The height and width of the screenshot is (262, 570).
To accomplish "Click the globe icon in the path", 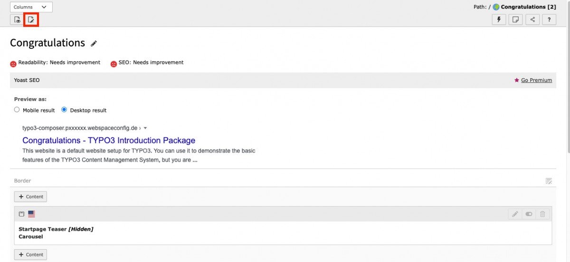I will (496, 7).
